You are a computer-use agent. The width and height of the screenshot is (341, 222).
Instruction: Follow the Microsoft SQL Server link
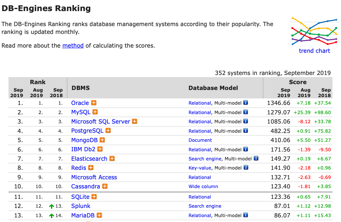pos(101,122)
